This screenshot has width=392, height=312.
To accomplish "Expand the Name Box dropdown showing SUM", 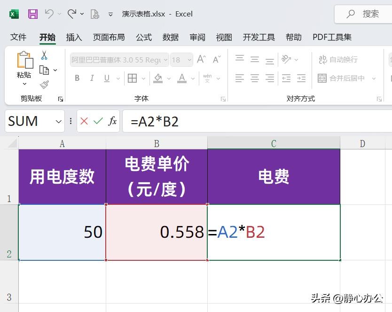I will coord(59,122).
